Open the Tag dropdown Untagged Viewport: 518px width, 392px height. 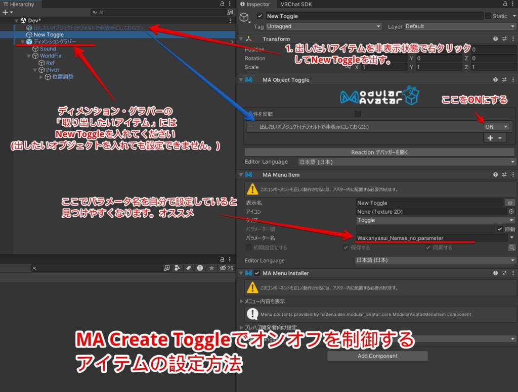324,26
